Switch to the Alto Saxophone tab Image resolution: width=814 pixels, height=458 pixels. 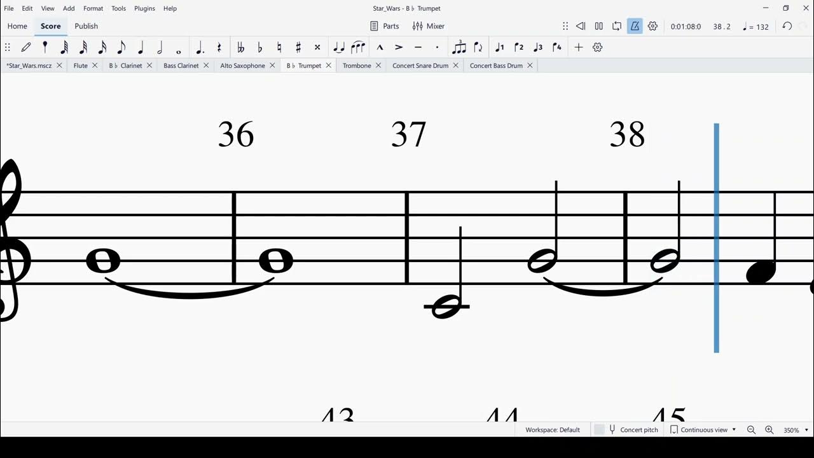point(242,66)
